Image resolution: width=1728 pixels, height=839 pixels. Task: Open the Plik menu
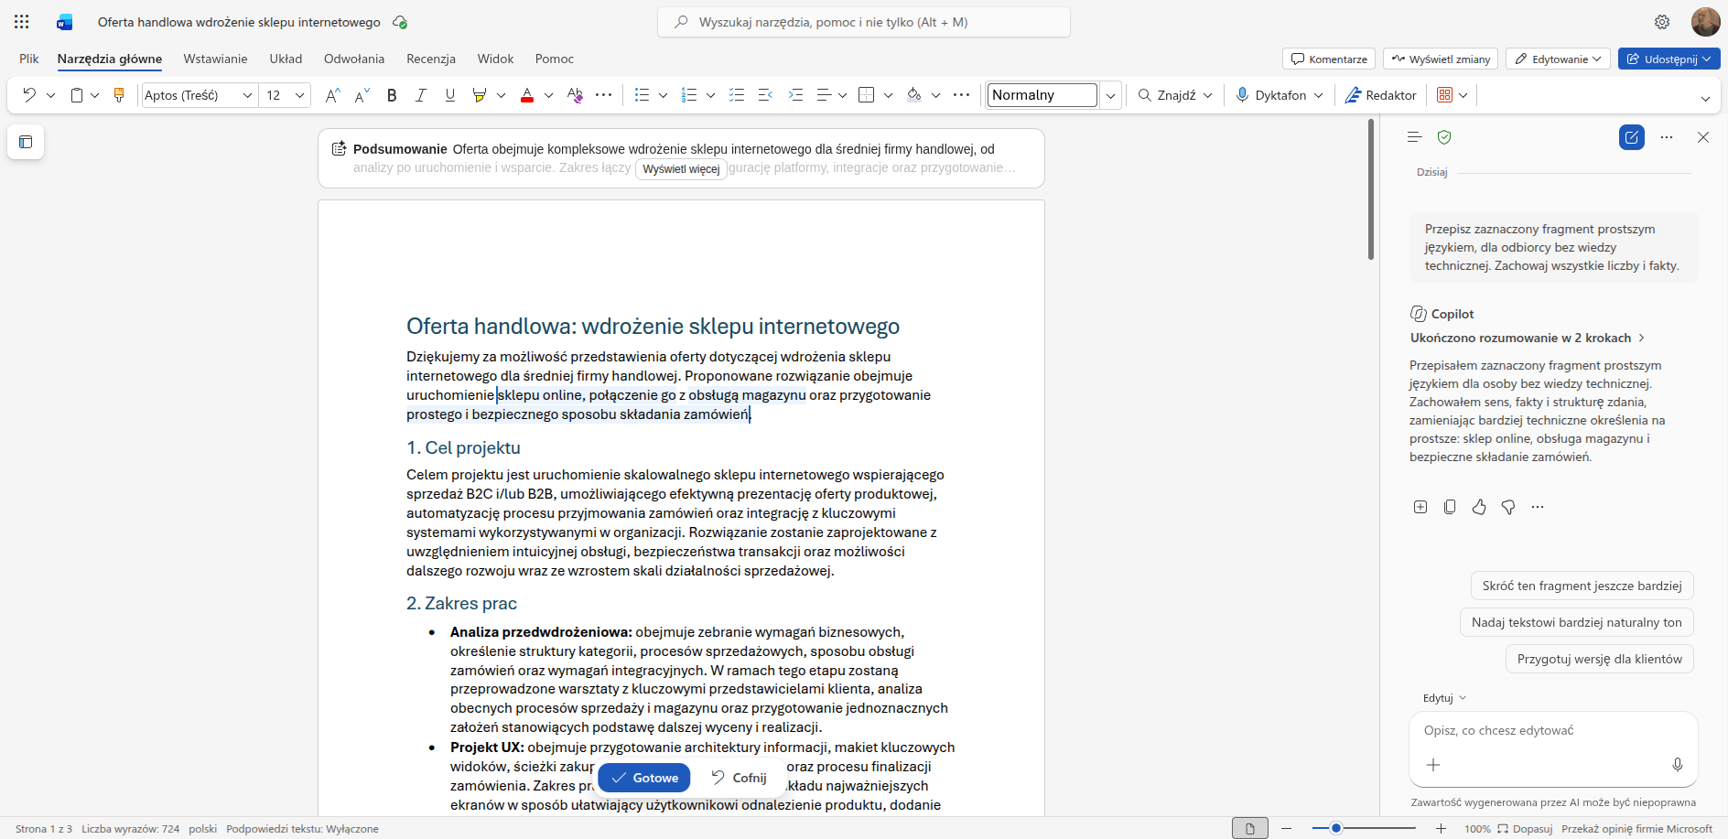tap(29, 59)
